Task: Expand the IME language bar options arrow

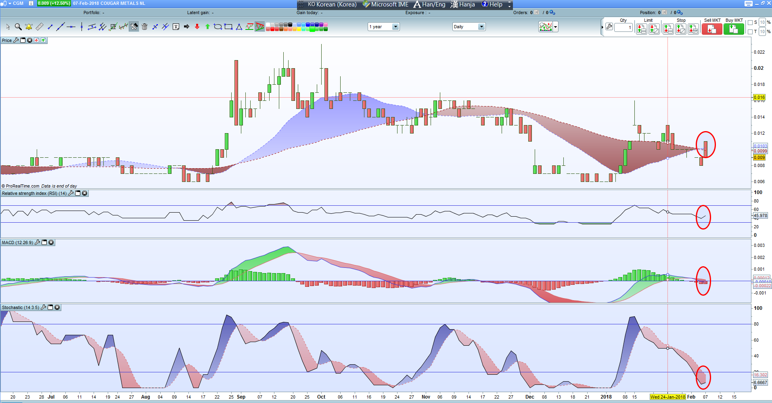Action: pyautogui.click(x=509, y=5)
